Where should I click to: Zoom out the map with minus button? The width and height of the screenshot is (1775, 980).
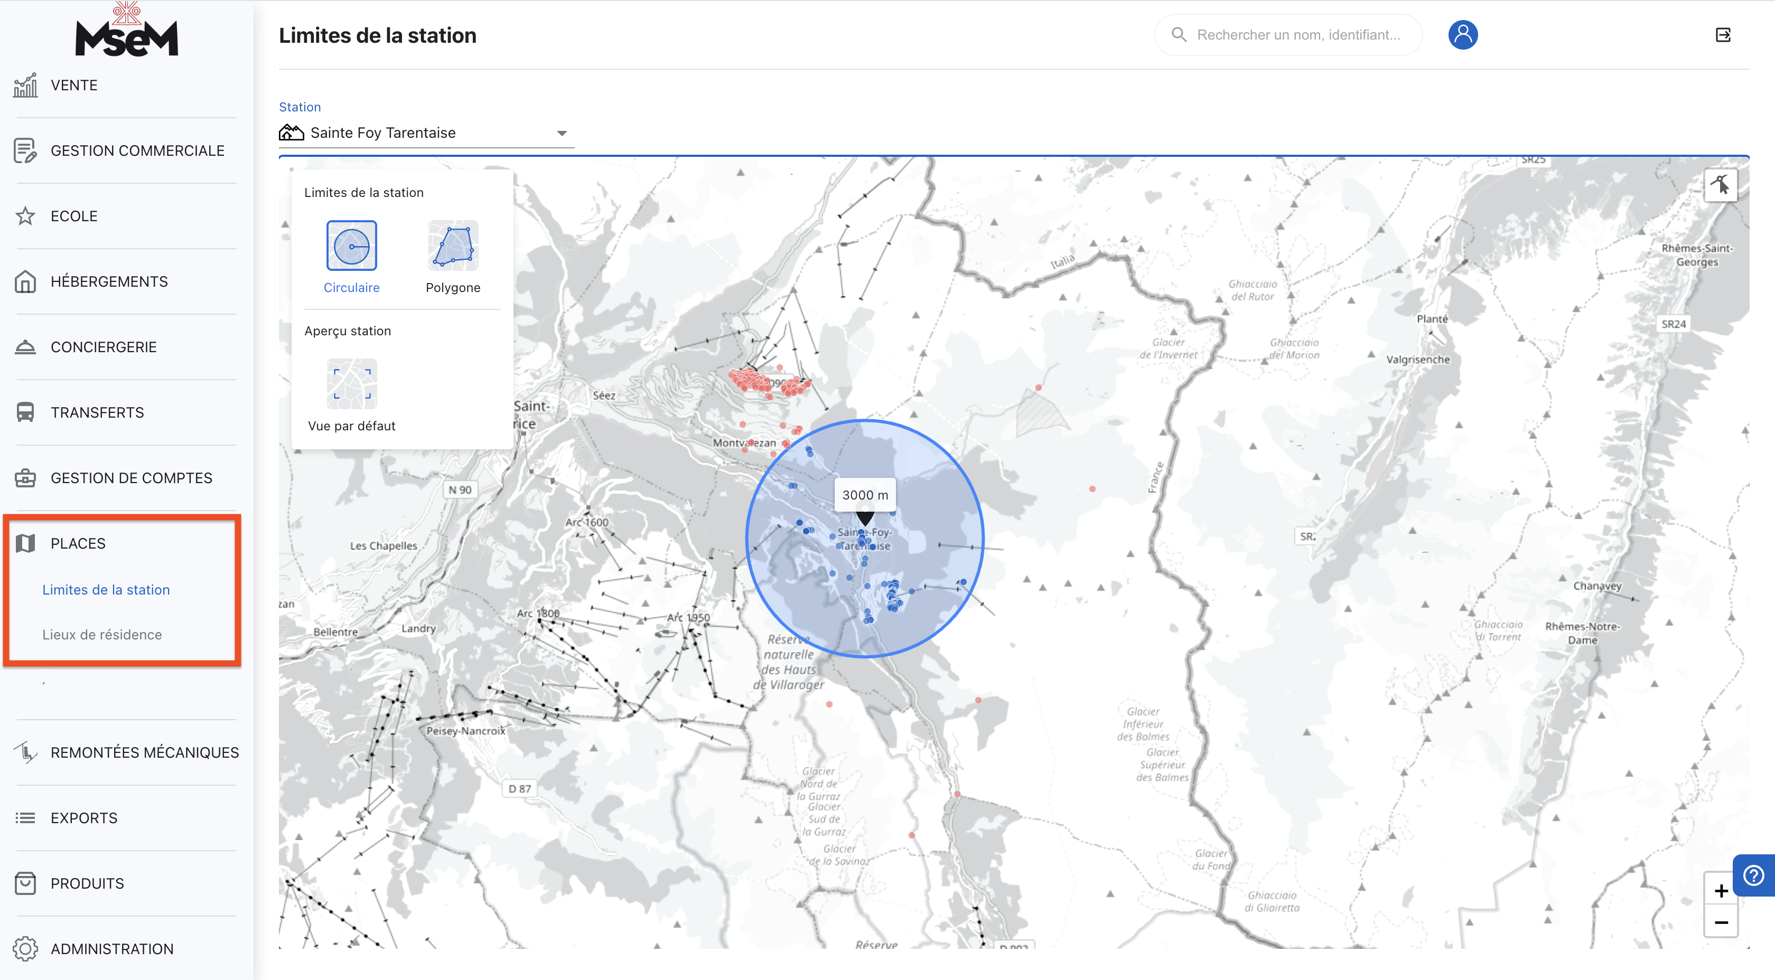pyautogui.click(x=1721, y=922)
